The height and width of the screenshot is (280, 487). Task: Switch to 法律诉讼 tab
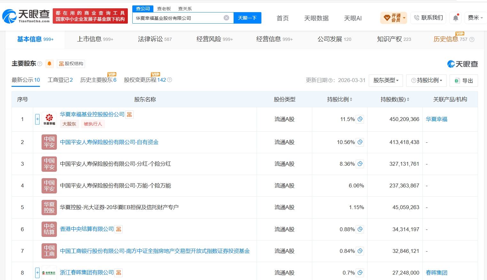[x=155, y=39]
